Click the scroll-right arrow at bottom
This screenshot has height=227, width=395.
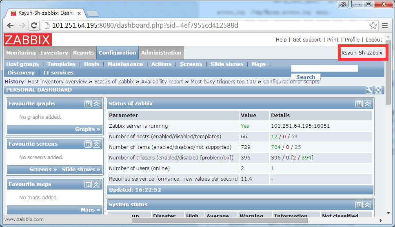[381, 220]
